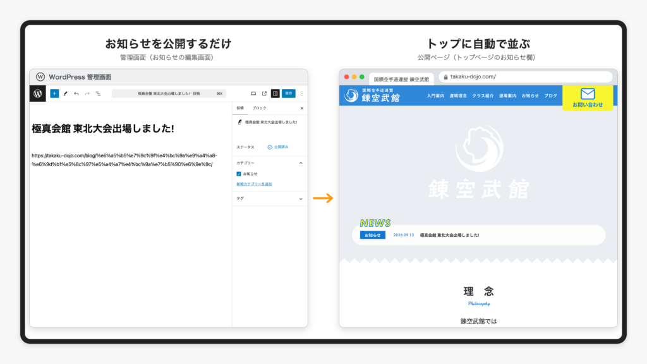Switch to the ブロック sidebar tab
Viewport: 647px width, 364px height.
(260, 108)
